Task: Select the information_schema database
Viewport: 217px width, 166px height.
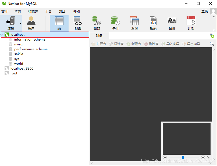Action: 30,39
